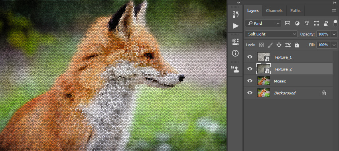
Task: Open the 3D panel cube icon
Action: point(236,42)
